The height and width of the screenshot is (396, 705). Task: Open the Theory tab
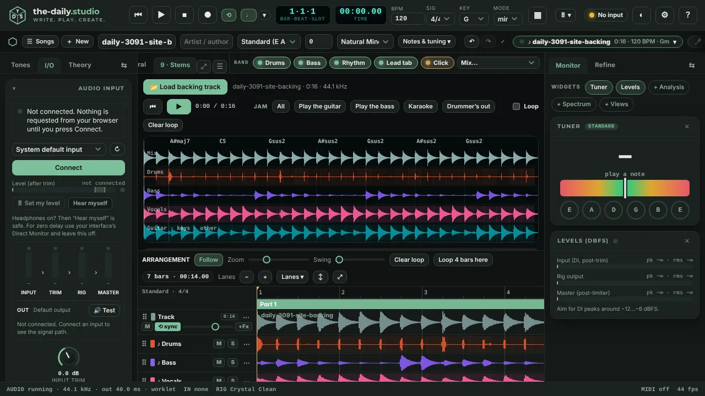coord(80,65)
